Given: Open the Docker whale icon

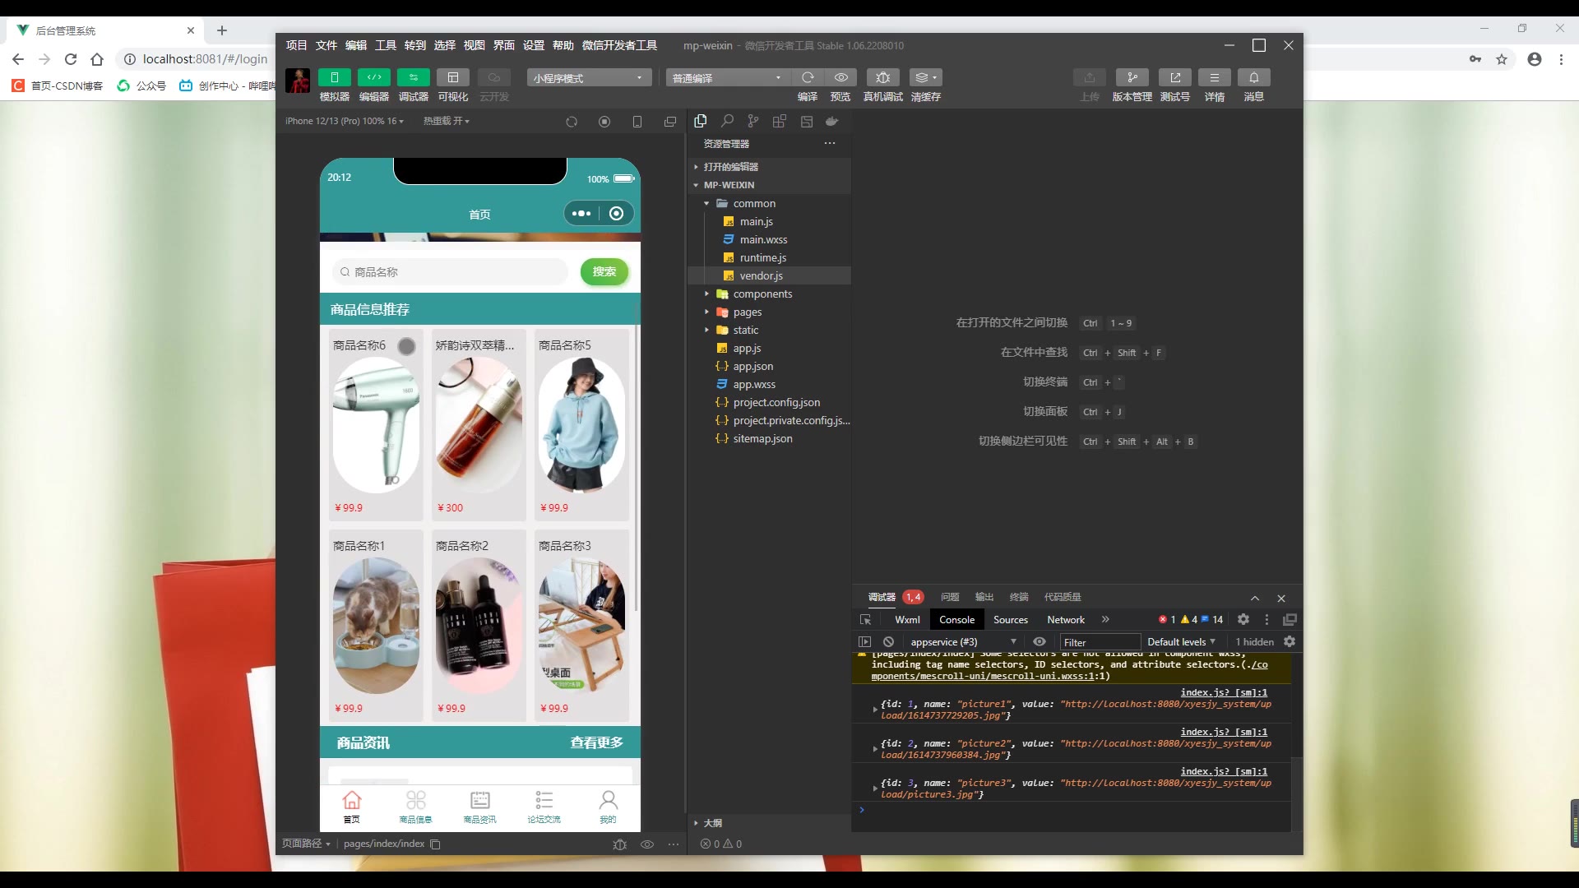Looking at the screenshot, I should [832, 121].
